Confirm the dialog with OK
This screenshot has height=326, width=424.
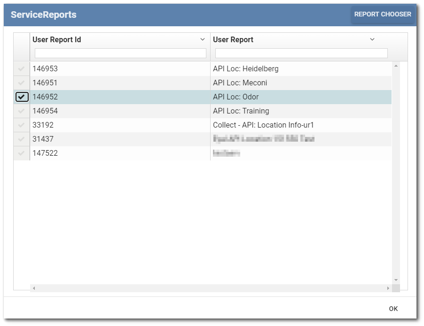pos(393,309)
